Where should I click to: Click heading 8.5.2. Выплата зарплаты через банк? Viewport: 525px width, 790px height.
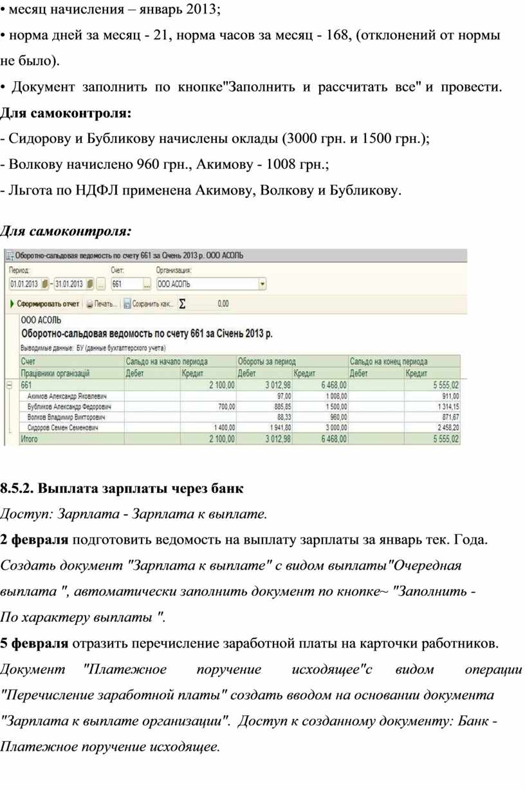pos(122,488)
